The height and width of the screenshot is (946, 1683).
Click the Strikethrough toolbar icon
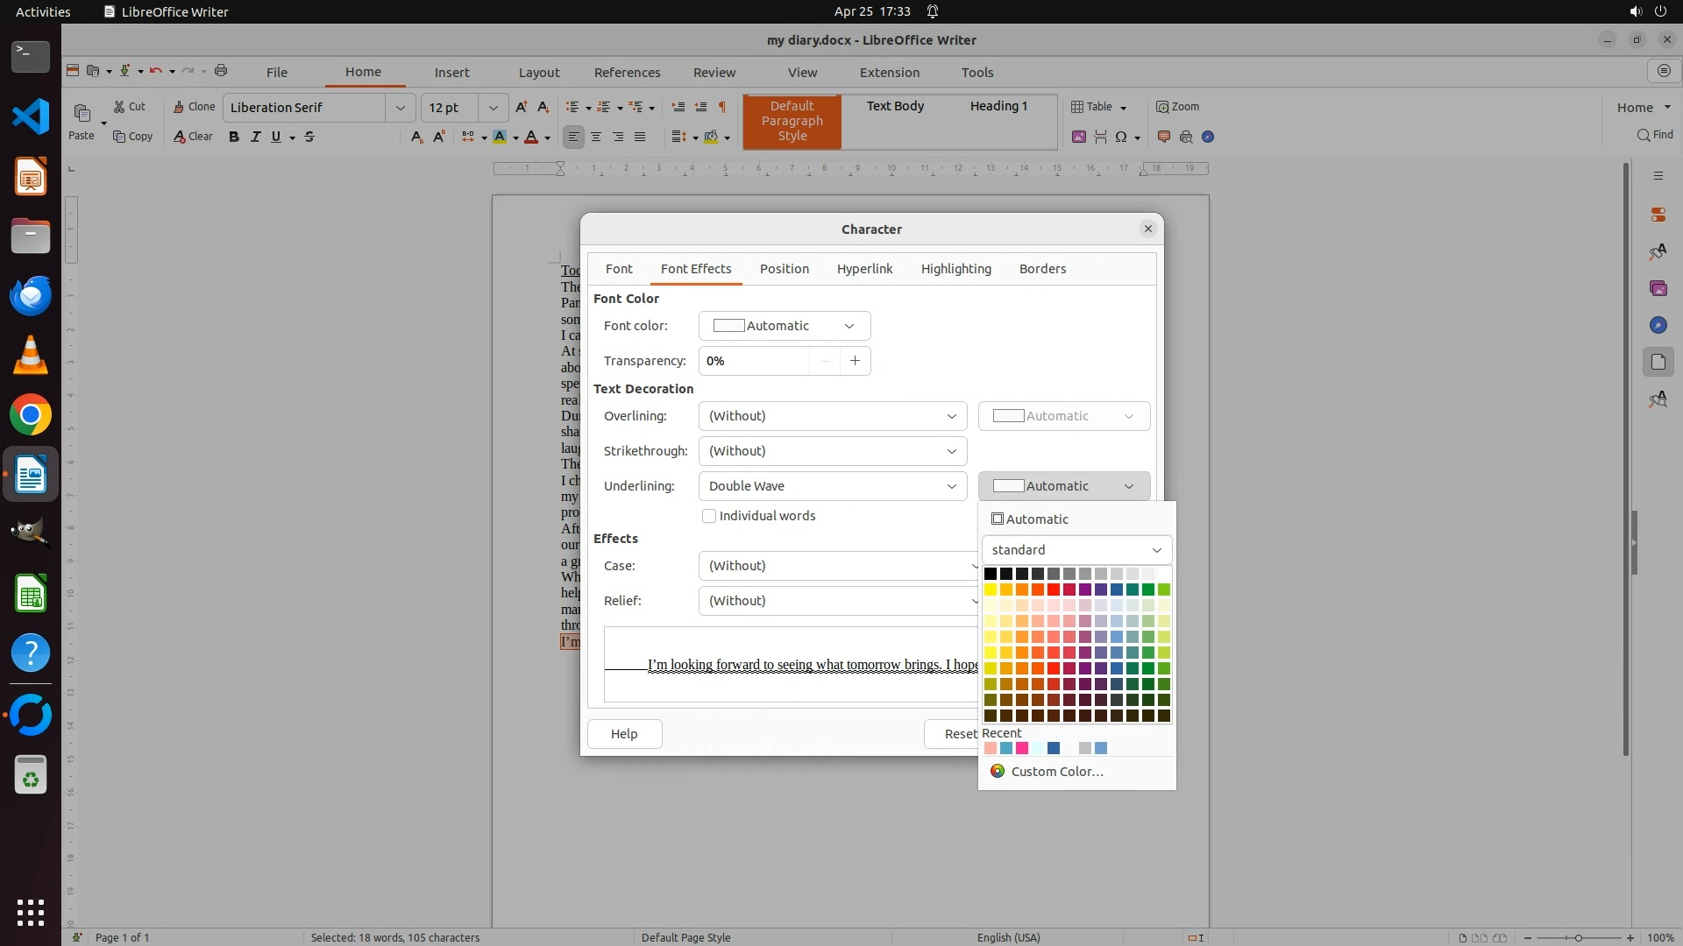point(309,137)
